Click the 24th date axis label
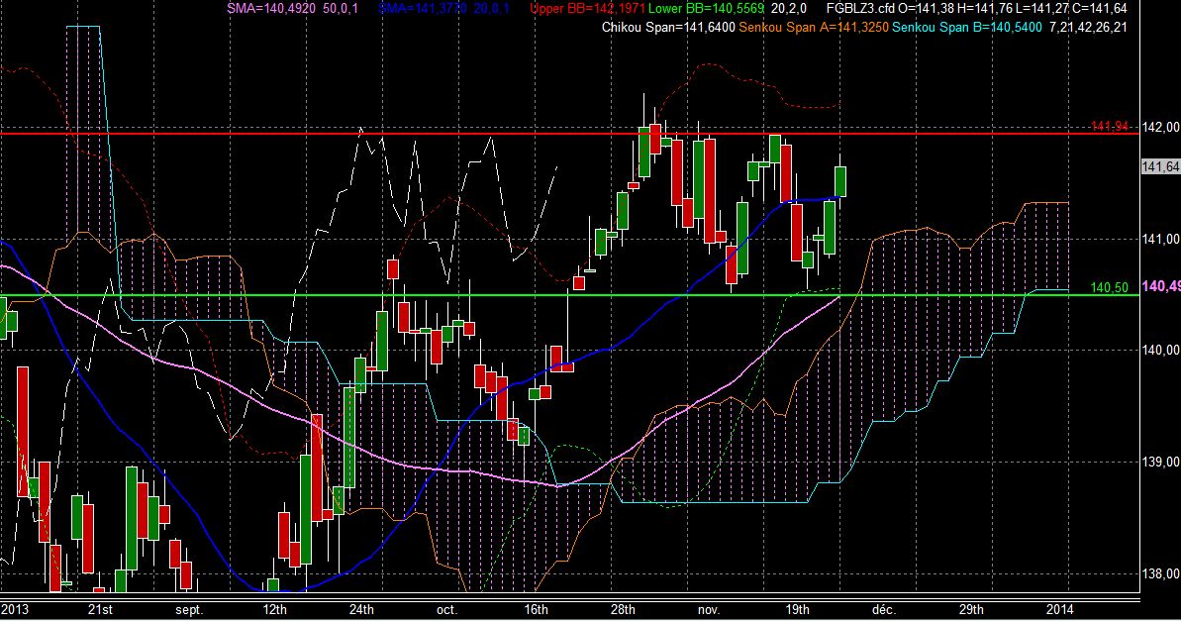The image size is (1181, 621). pos(361,609)
